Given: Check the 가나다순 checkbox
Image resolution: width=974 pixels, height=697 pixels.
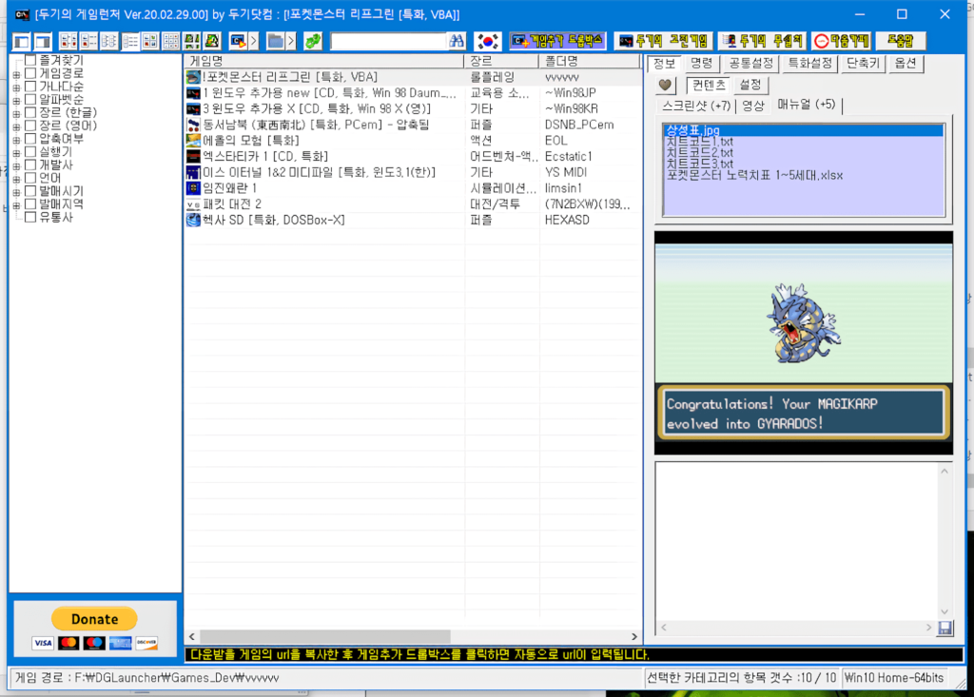Looking at the screenshot, I should (29, 87).
